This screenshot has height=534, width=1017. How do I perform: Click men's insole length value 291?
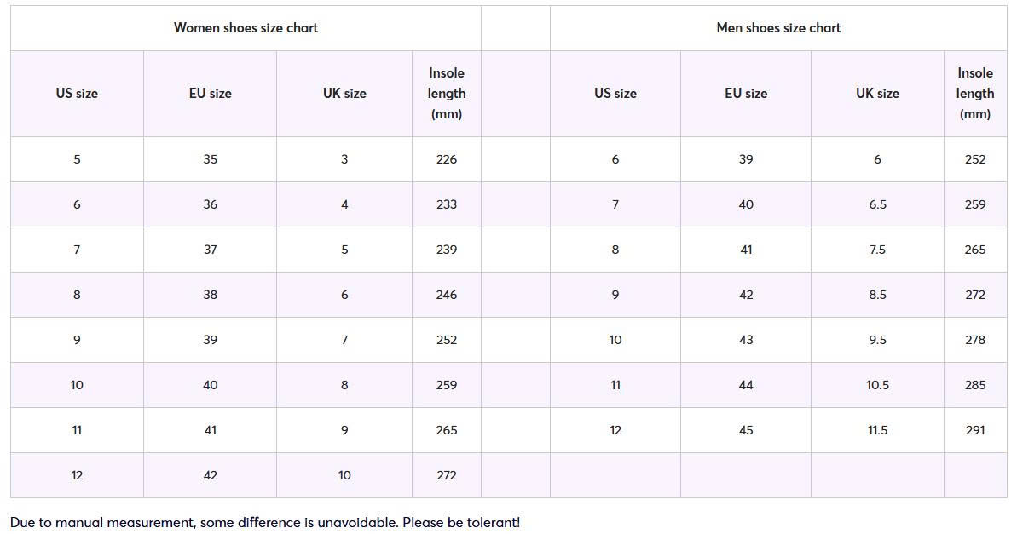pos(975,430)
